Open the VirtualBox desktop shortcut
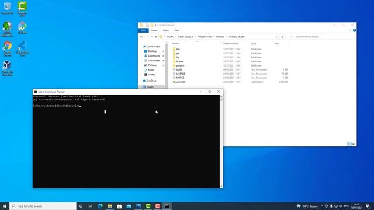 8,68
